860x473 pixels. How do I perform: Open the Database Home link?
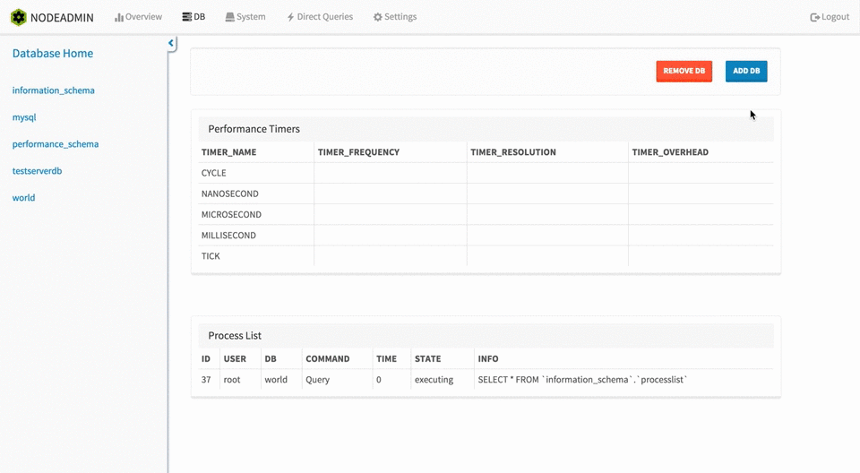[53, 54]
